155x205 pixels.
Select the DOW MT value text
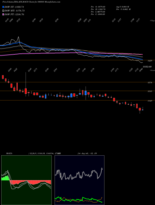[x=20, y=11]
